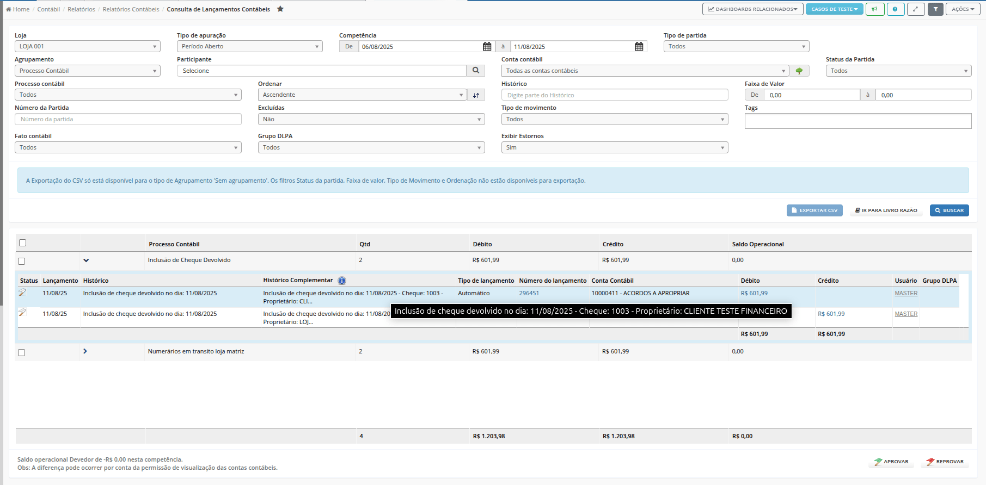This screenshot has height=485, width=986.
Task: Open the Tipo de apuração dropdown
Action: 250,46
